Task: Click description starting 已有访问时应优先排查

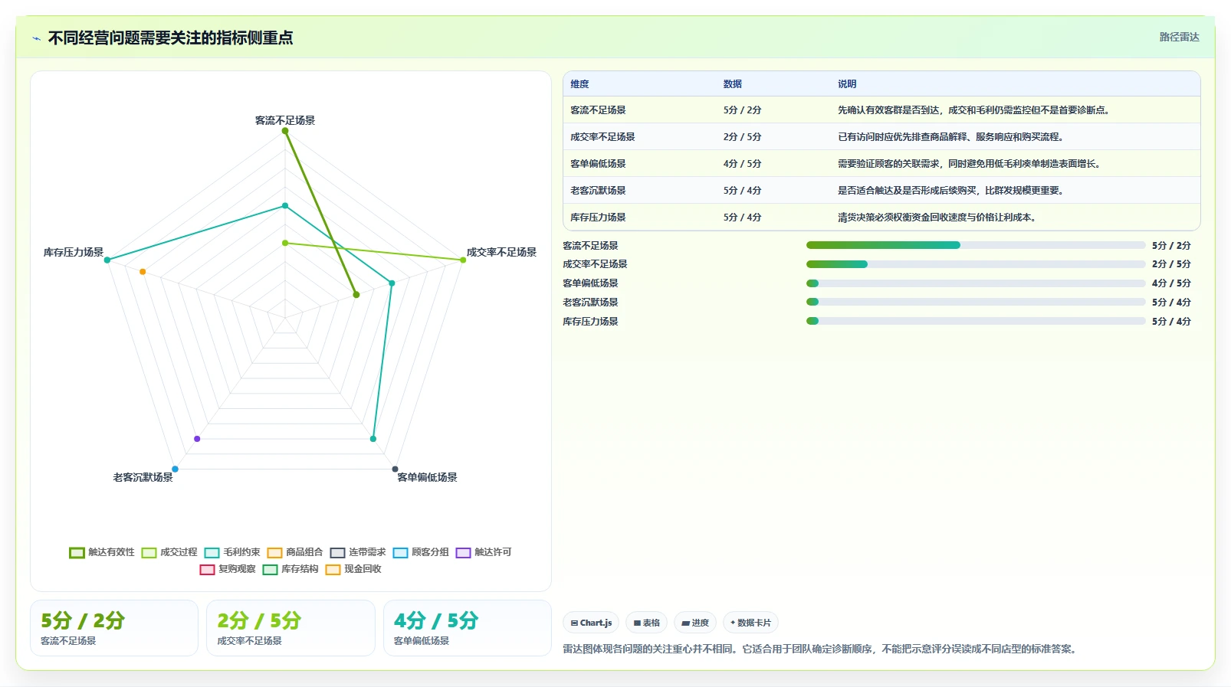Action: (950, 137)
